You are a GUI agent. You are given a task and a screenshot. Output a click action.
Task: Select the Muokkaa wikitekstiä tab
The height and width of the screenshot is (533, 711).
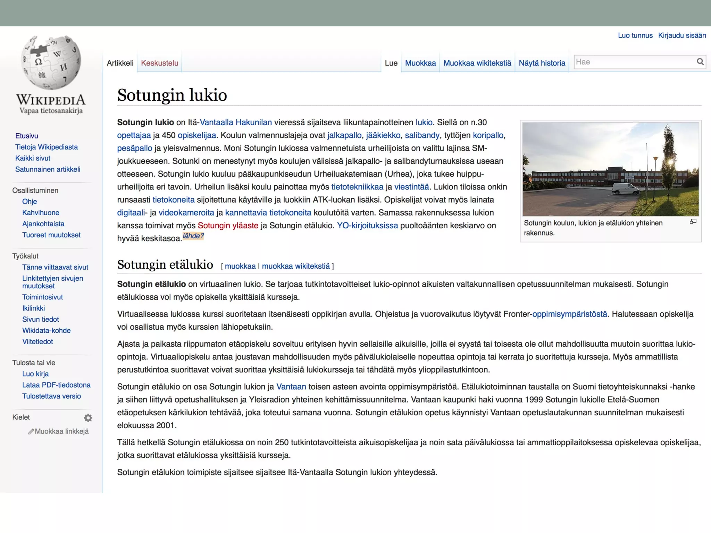477,63
